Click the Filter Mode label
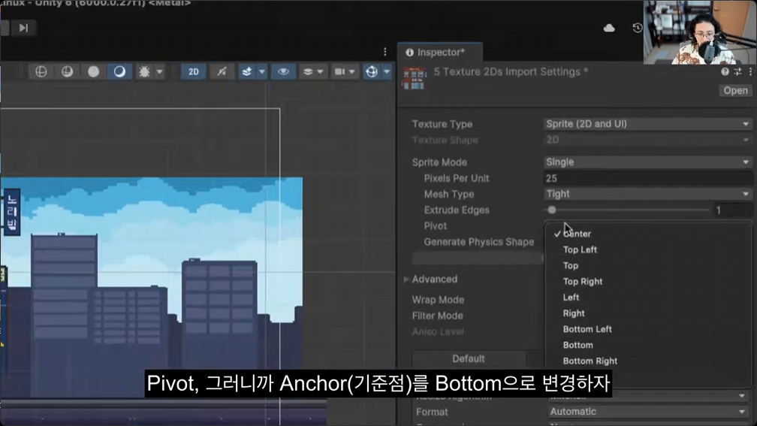Image resolution: width=757 pixels, height=426 pixels. (x=437, y=316)
